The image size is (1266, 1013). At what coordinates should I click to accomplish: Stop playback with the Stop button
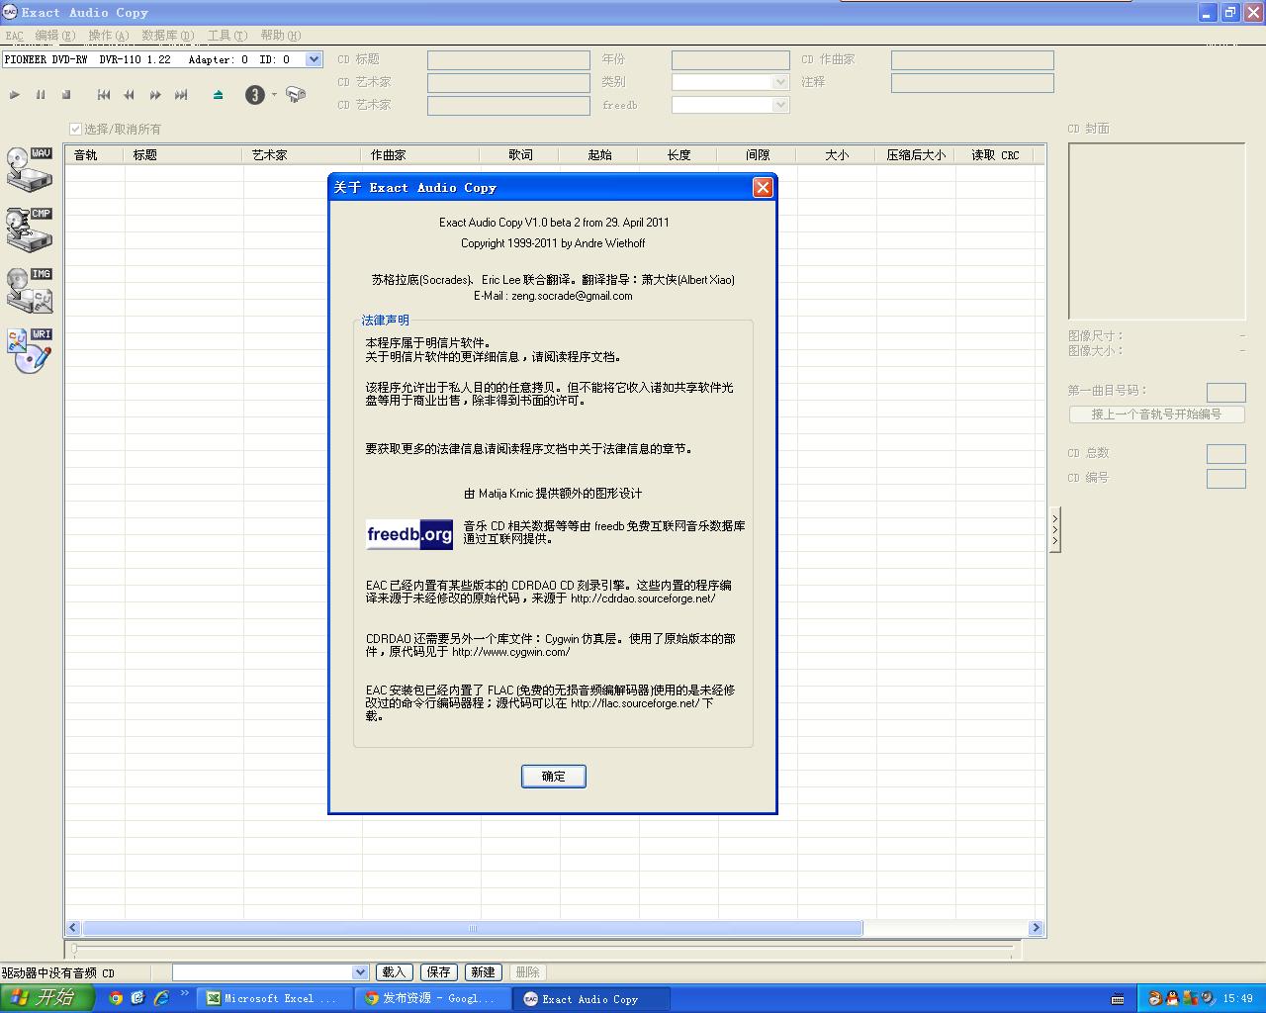pyautogui.click(x=66, y=95)
